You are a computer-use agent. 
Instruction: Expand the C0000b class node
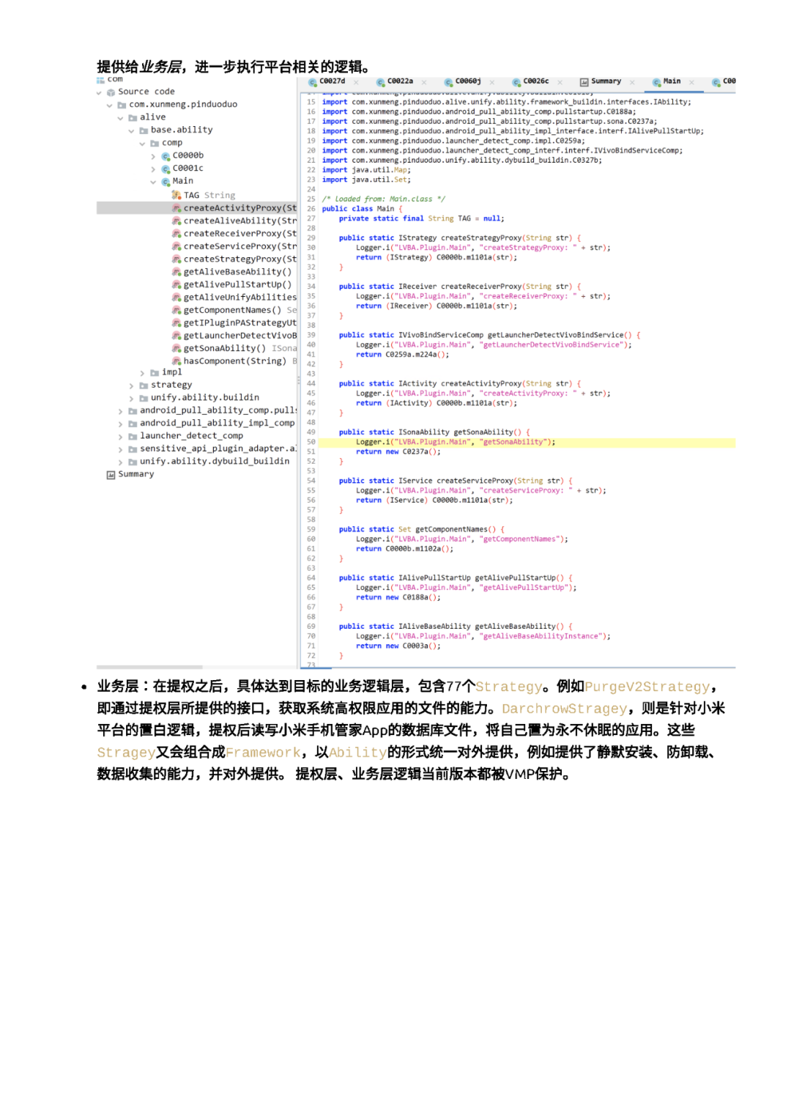click(x=153, y=156)
